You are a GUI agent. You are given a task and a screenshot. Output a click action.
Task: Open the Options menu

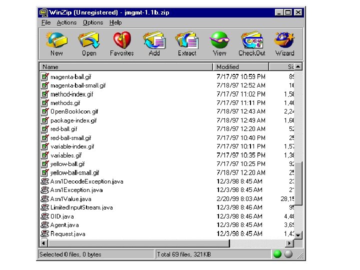93,22
